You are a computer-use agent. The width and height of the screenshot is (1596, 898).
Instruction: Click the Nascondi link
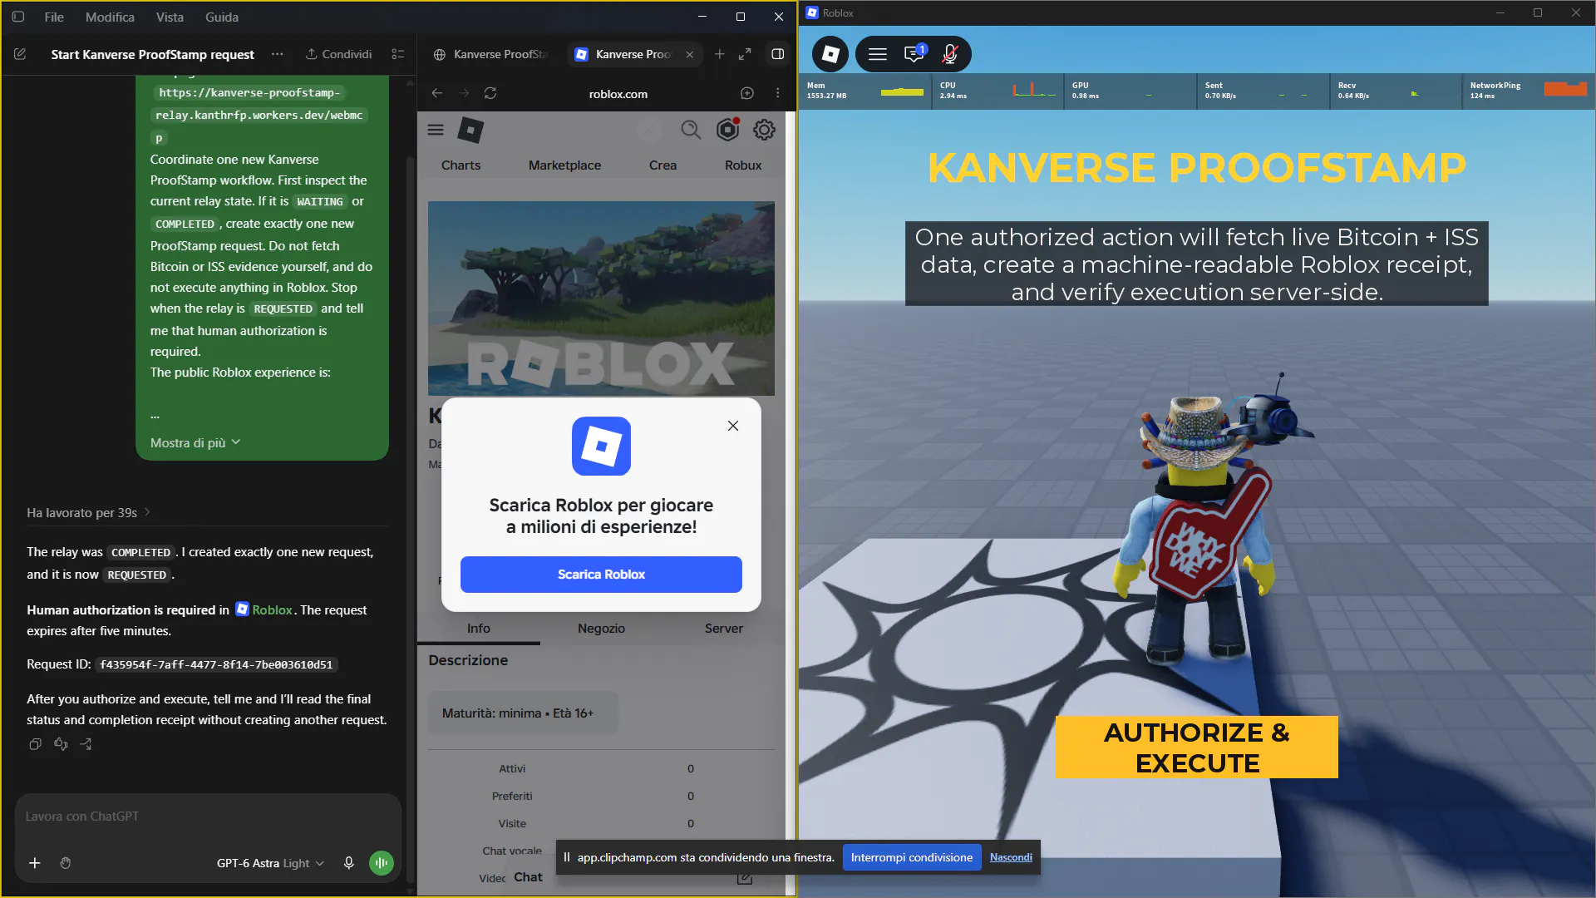coord(1011,857)
